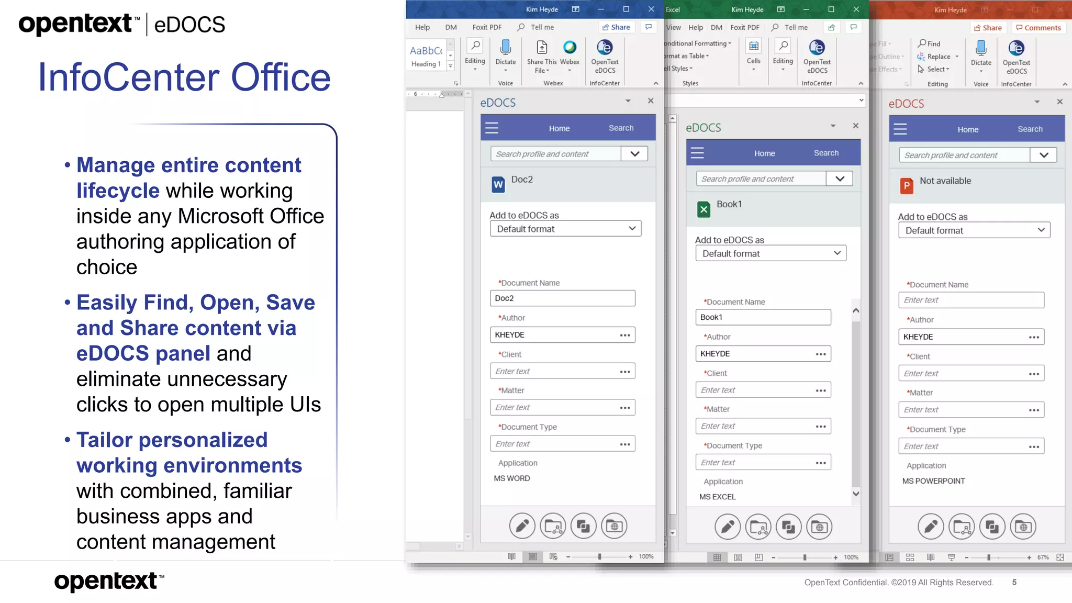The width and height of the screenshot is (1072, 603).
Task: Expand Default format dropdown in Word panel
Action: coord(632,229)
